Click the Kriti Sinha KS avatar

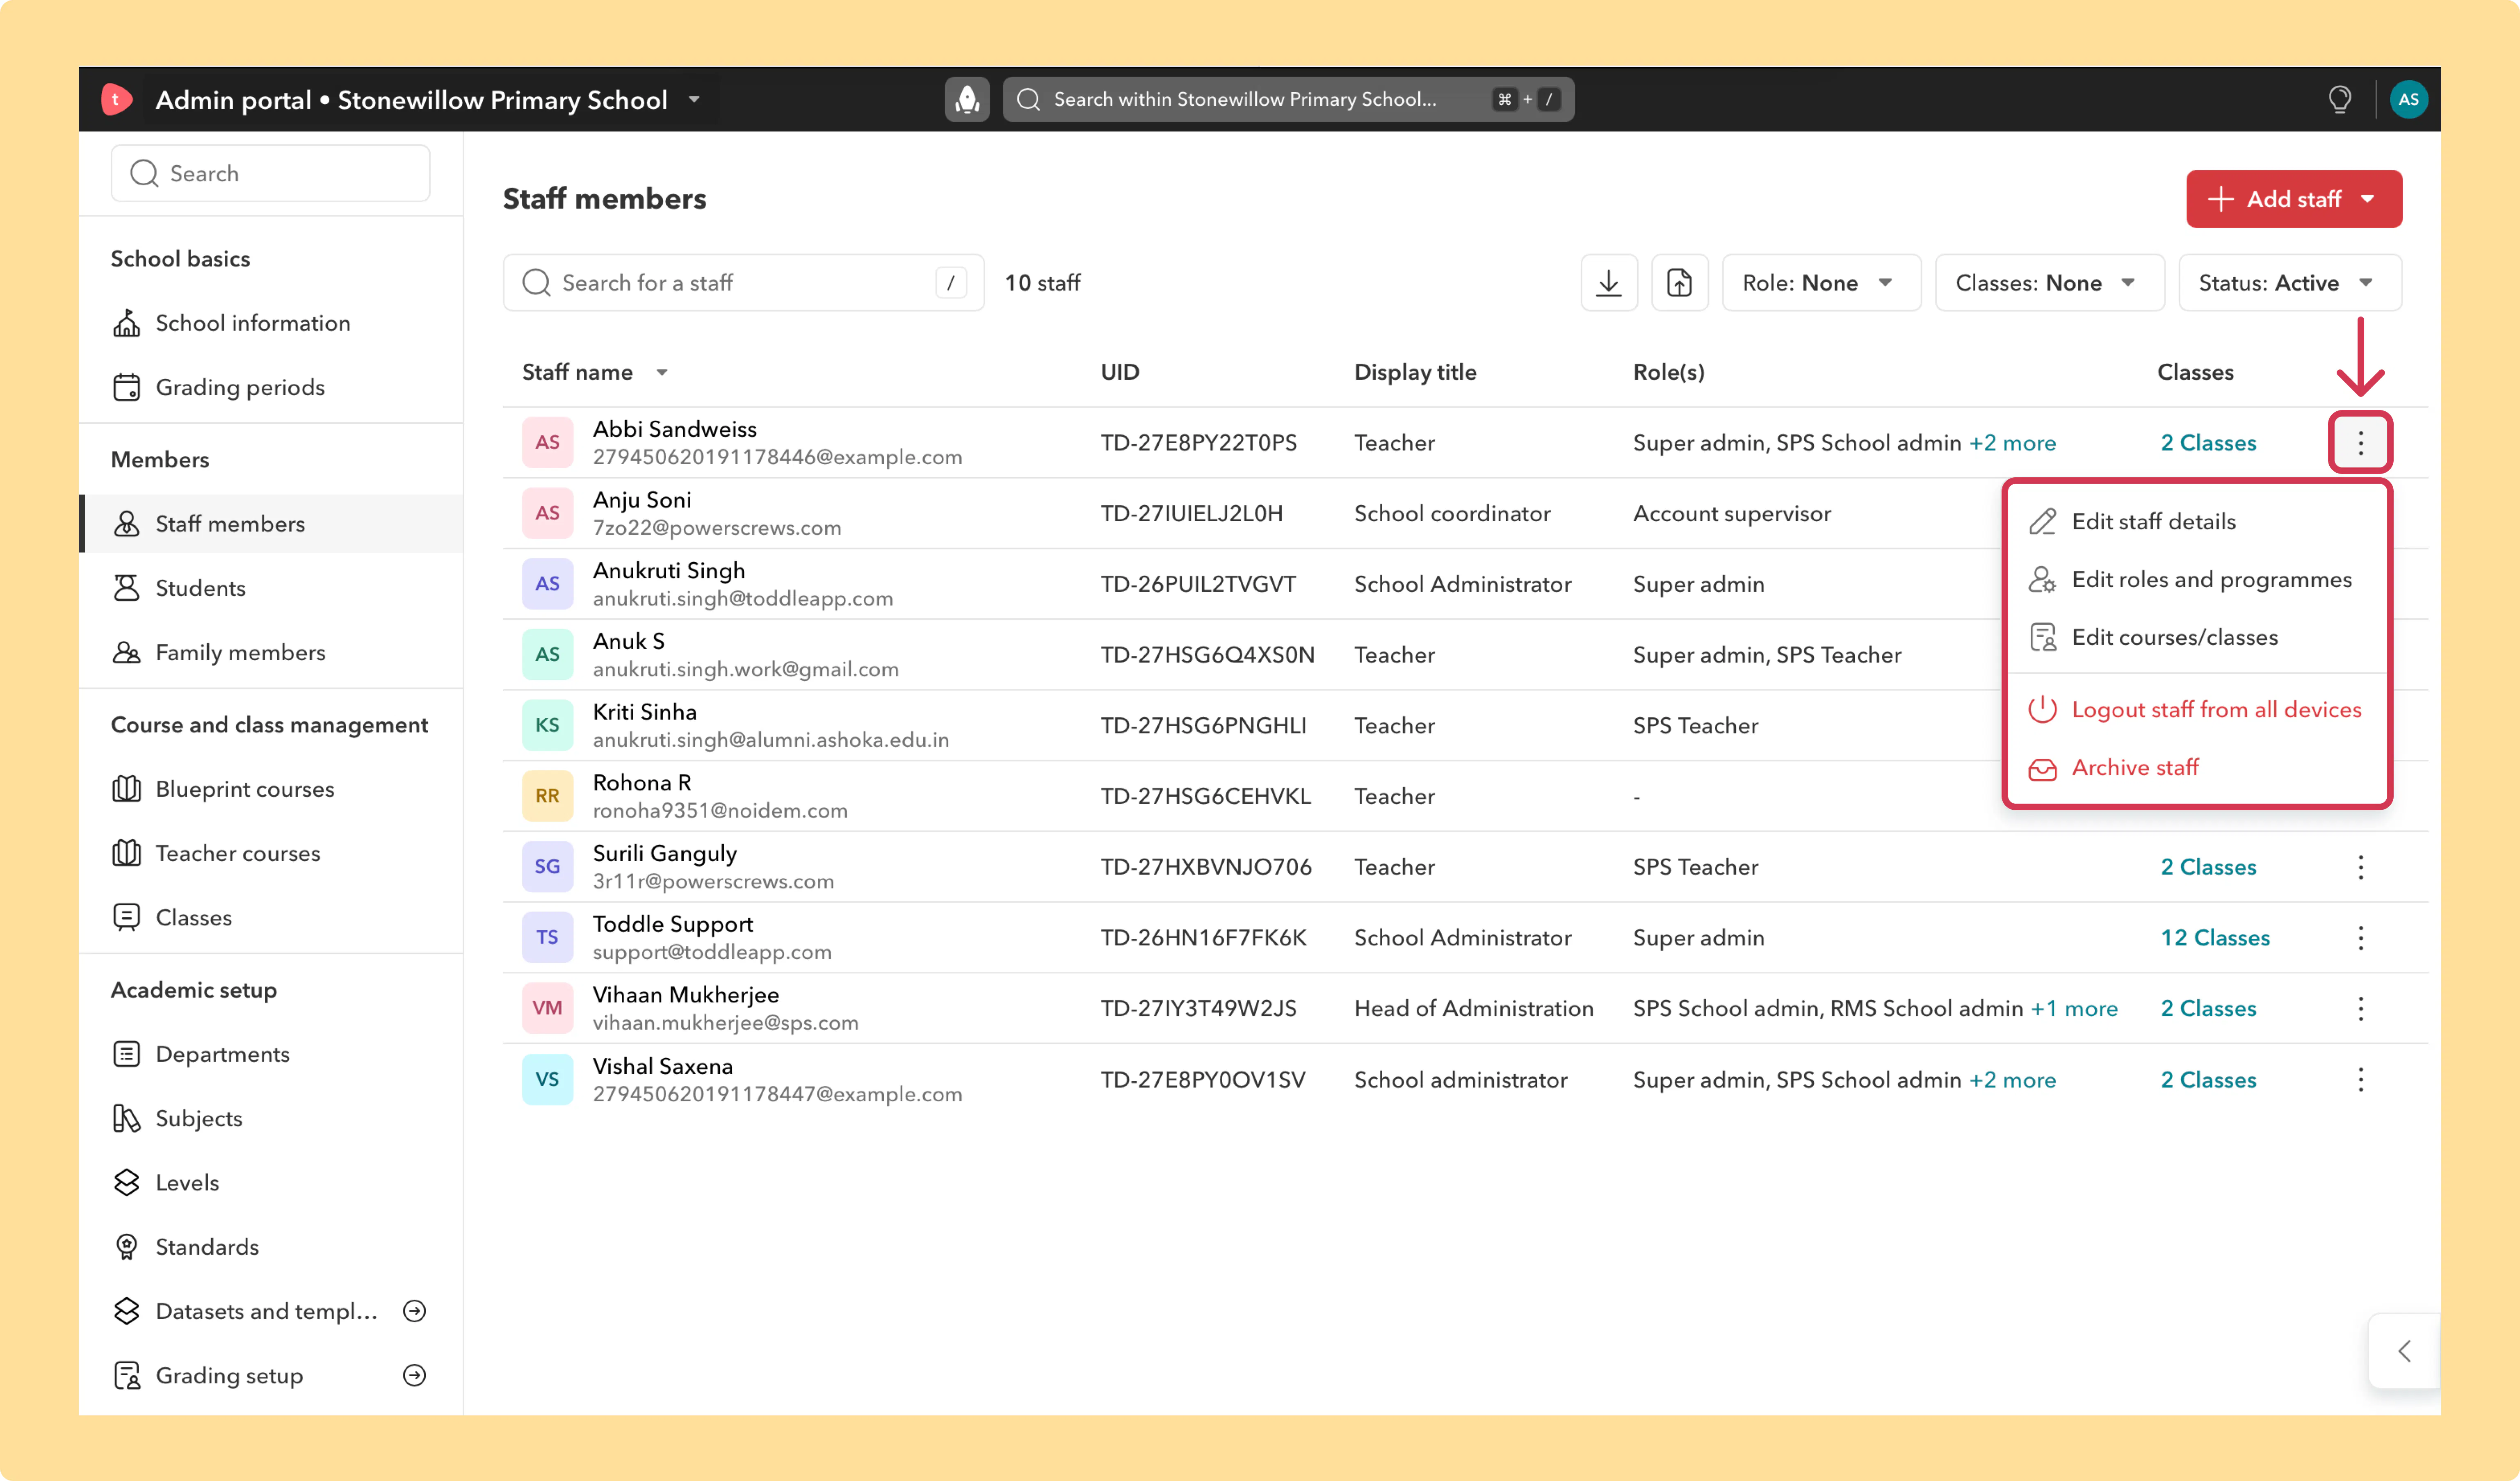[547, 725]
